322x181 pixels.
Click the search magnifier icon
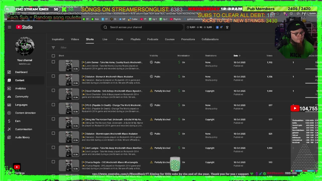105,27
